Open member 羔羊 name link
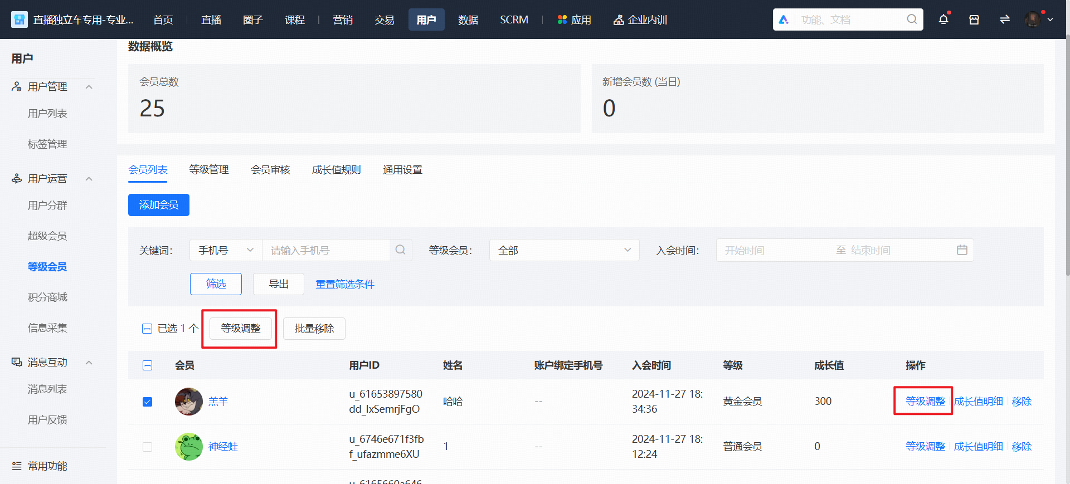The image size is (1070, 484). click(218, 402)
